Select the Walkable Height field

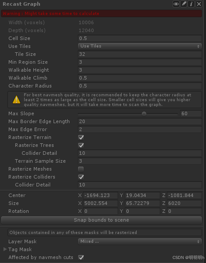140,70
